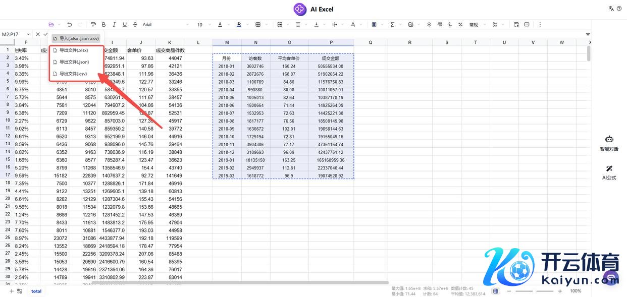
Task: Toggle italic text style
Action: click(x=115, y=24)
